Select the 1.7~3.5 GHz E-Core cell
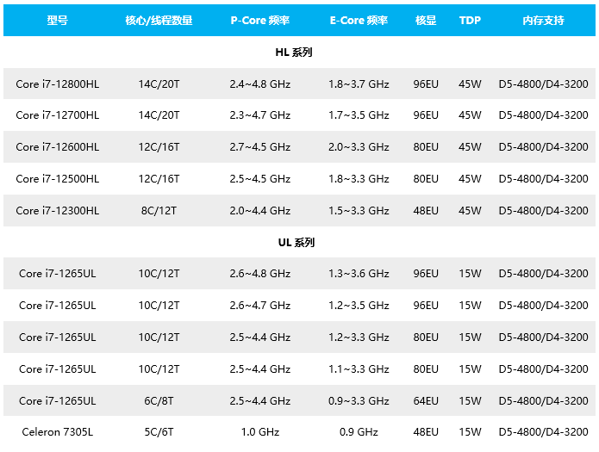 359,115
